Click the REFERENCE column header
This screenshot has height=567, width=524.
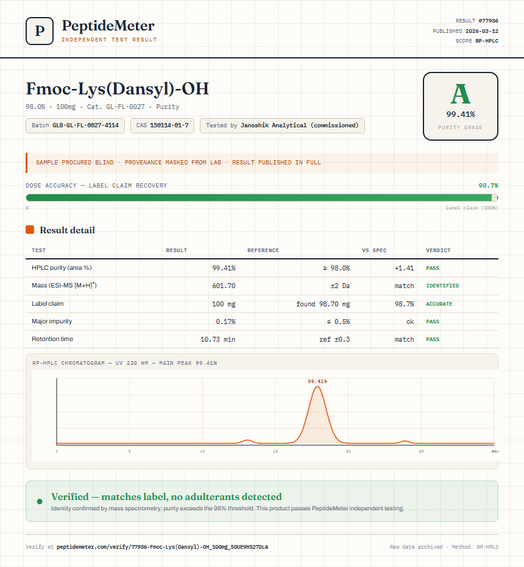click(263, 250)
